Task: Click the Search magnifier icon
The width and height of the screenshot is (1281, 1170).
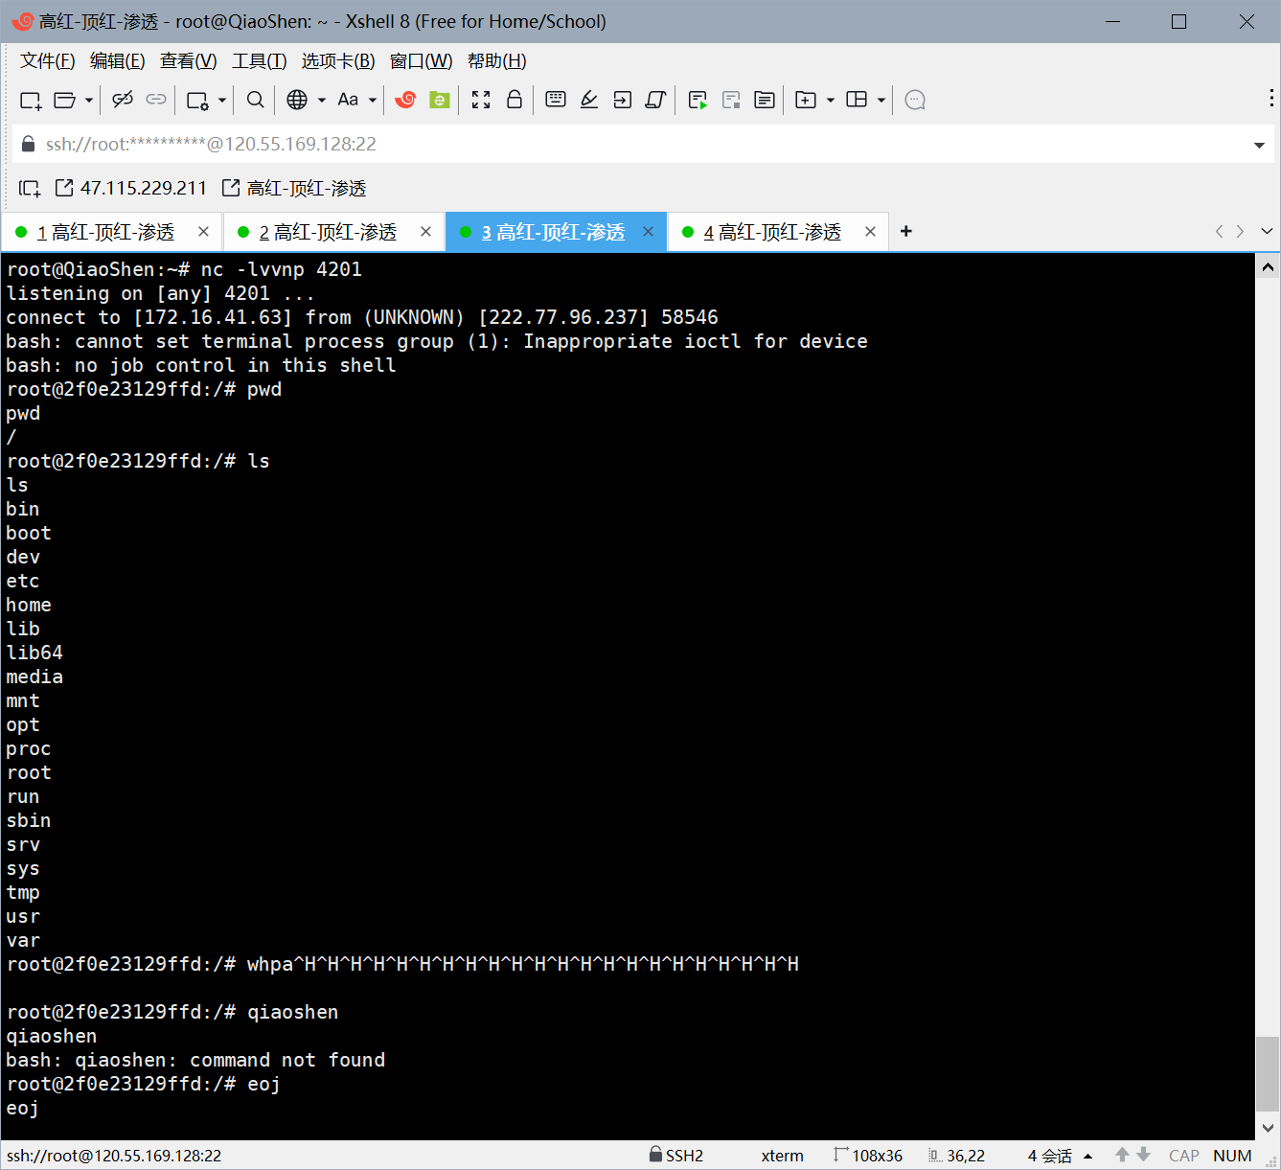Action: [255, 100]
